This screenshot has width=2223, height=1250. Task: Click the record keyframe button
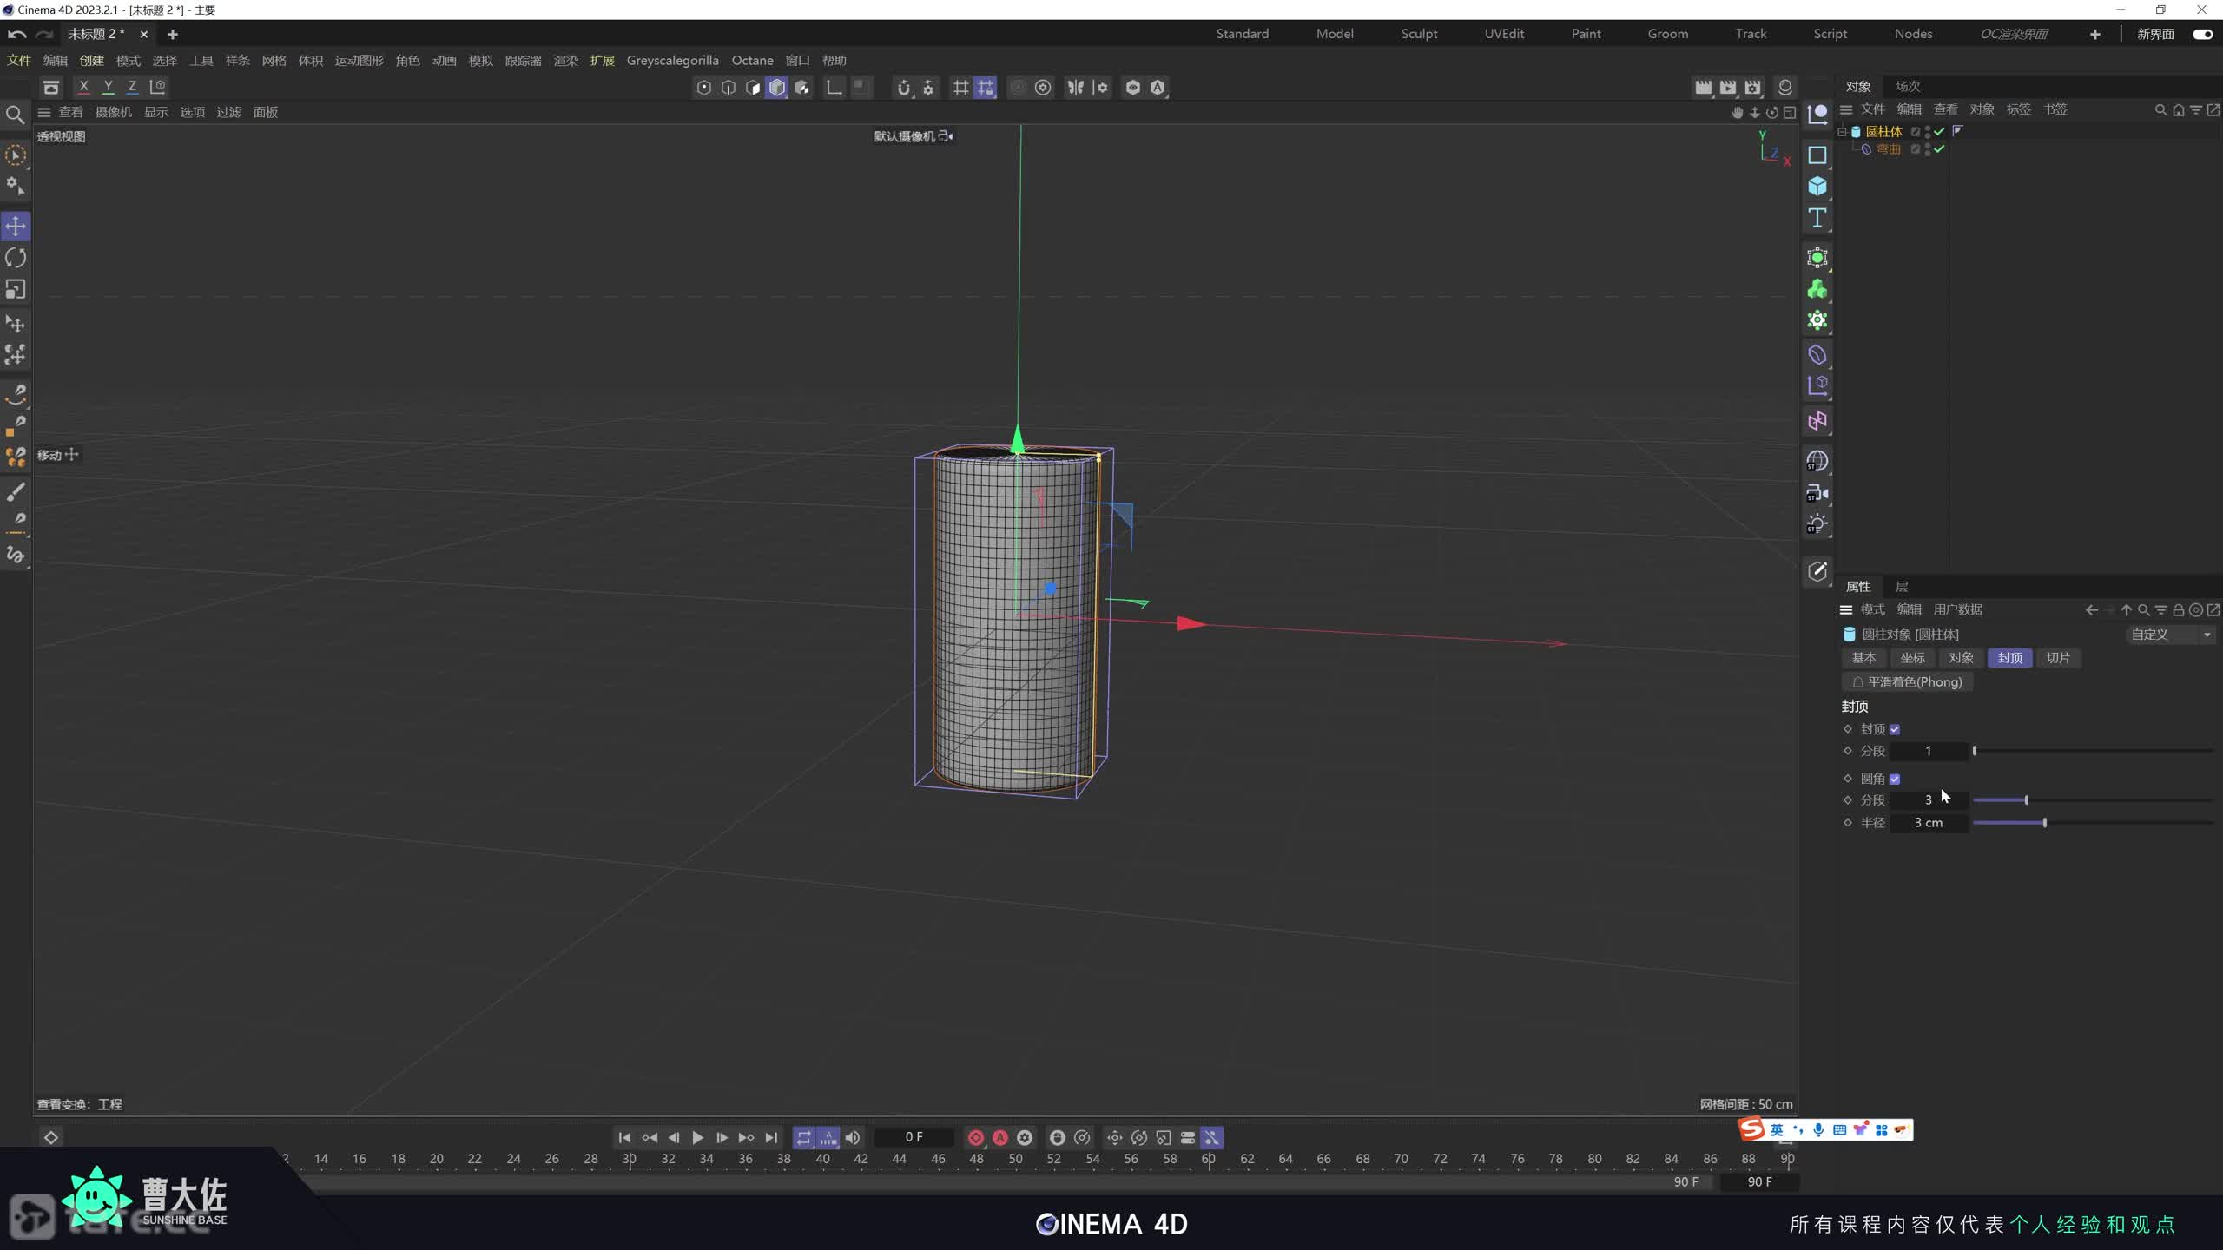tap(975, 1137)
